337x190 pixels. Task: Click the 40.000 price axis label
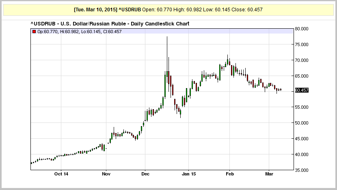(302, 154)
